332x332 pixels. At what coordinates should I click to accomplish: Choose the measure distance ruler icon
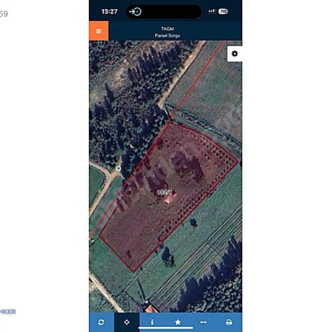pos(203,322)
